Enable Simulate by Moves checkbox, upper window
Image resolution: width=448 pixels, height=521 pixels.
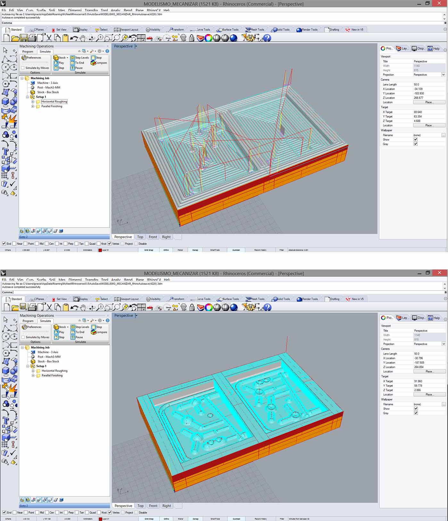pos(23,68)
